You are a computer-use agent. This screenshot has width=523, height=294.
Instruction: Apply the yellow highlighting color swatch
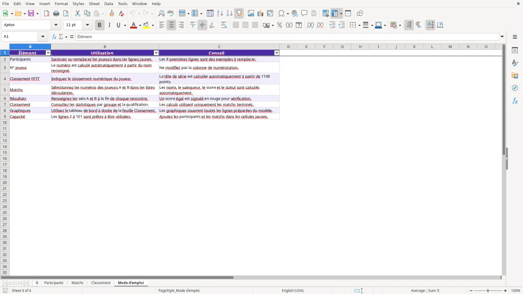tap(146, 25)
